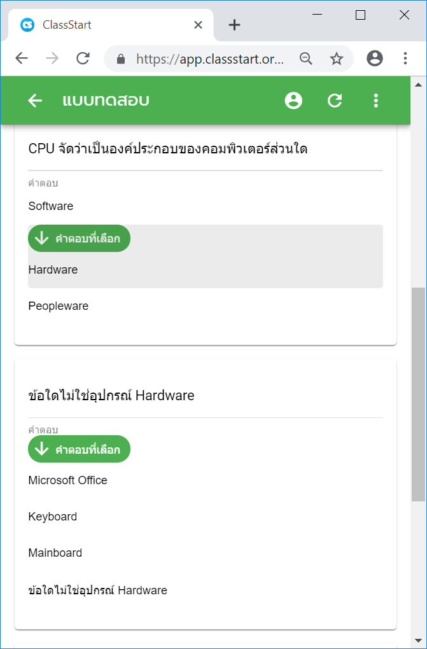Go back using the green header arrow
427x649 pixels.
tap(35, 101)
